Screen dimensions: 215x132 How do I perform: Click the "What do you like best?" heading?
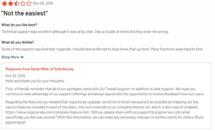point(19,25)
